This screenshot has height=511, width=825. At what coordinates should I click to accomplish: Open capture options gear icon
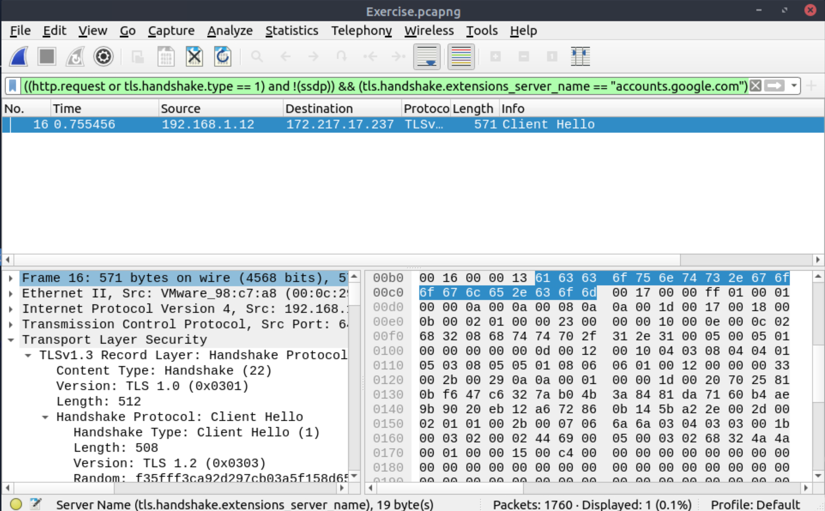click(103, 56)
